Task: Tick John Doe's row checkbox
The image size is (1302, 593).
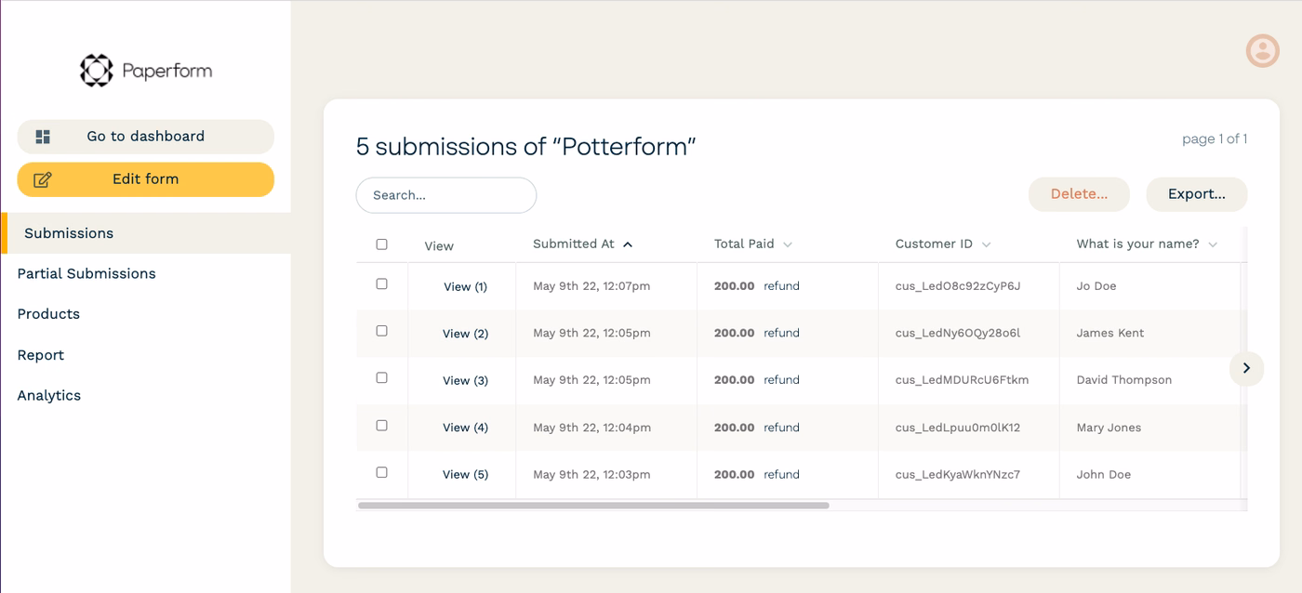Action: point(381,472)
